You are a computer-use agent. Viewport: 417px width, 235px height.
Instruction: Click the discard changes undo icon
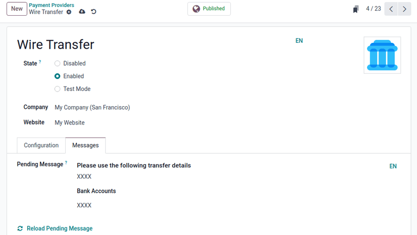coord(93,12)
